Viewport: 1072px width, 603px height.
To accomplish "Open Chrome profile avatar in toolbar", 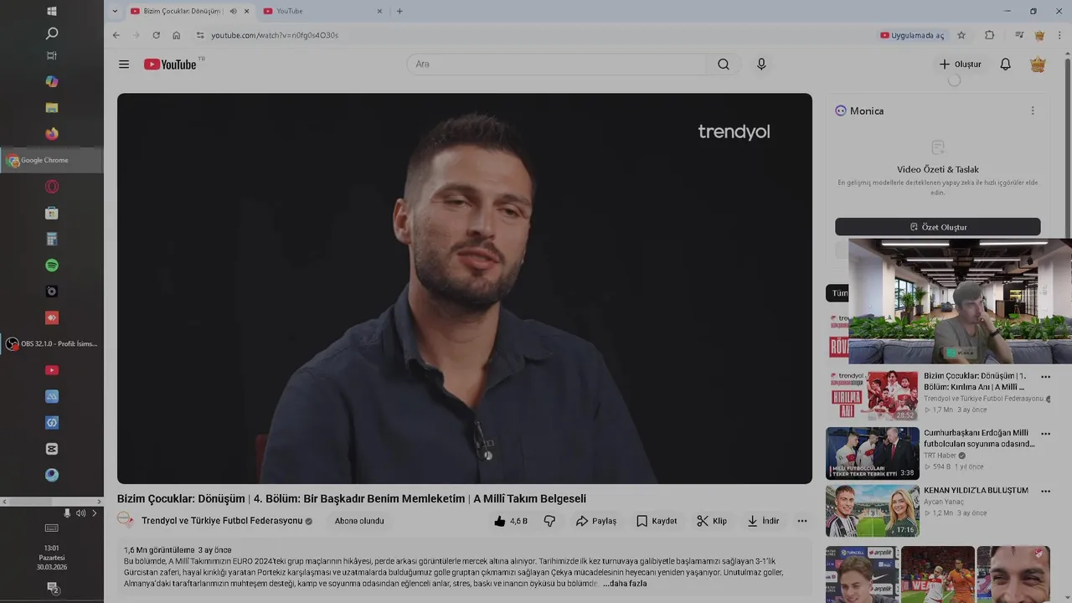I will pyautogui.click(x=1039, y=35).
